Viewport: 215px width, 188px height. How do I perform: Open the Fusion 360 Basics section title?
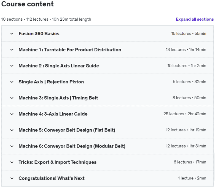(39, 34)
